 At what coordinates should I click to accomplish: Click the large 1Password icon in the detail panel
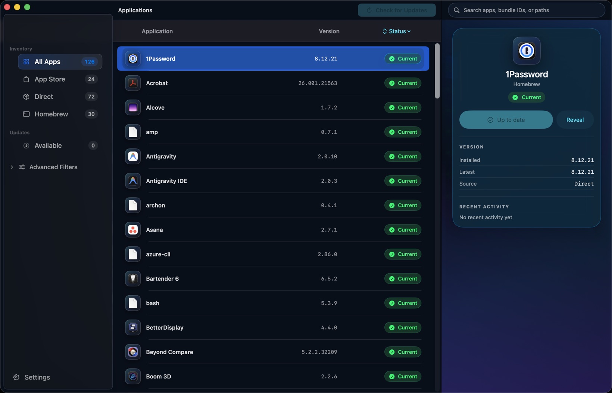pos(527,51)
